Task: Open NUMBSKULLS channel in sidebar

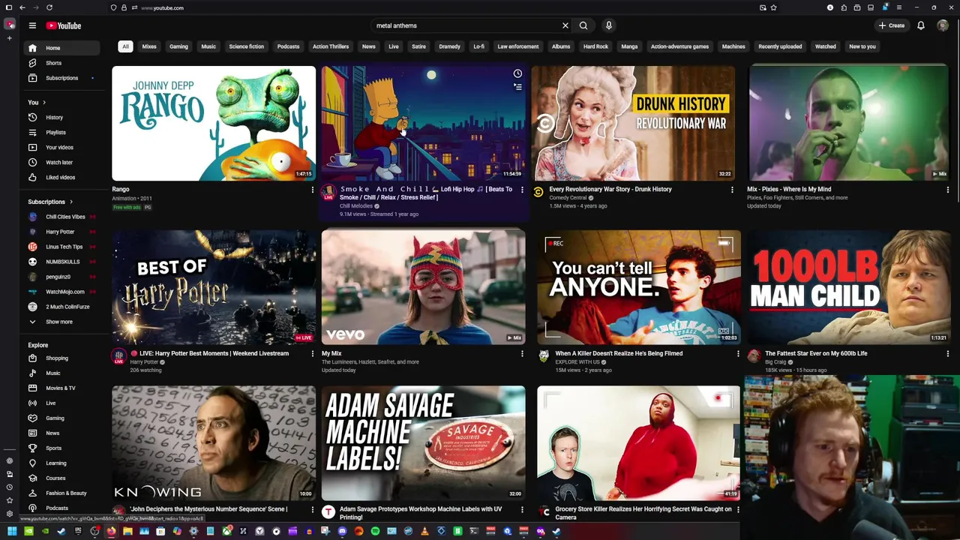Action: pos(61,262)
